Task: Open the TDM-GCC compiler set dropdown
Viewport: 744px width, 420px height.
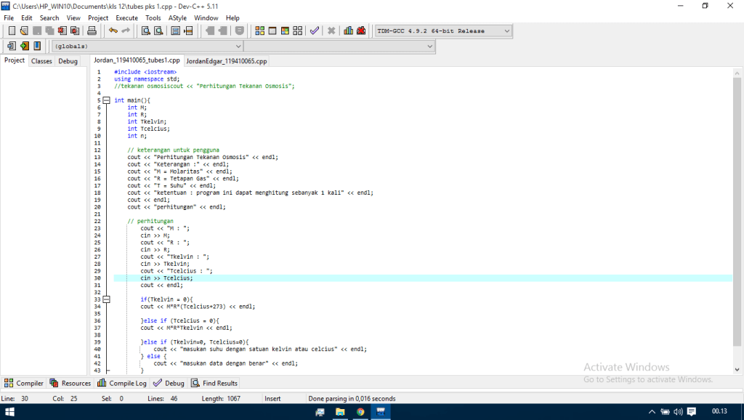Action: coord(506,31)
